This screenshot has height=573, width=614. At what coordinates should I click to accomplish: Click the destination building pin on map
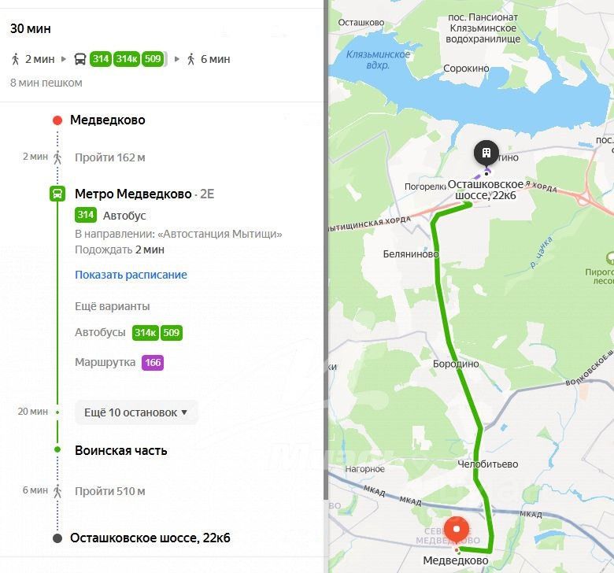(x=486, y=153)
